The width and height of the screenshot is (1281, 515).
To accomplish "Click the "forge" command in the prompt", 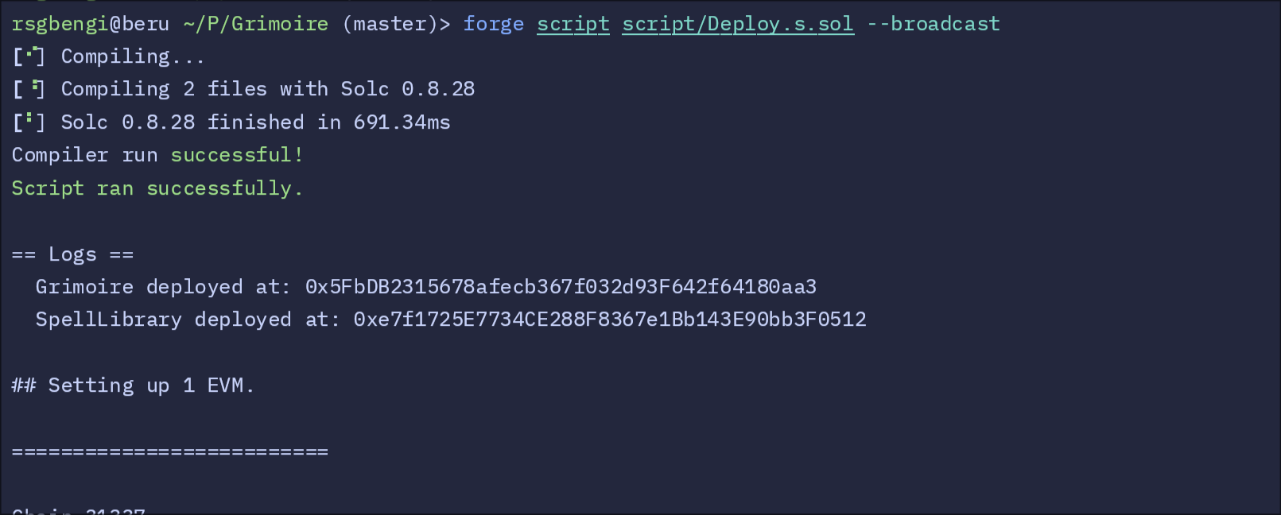I will click(x=493, y=24).
